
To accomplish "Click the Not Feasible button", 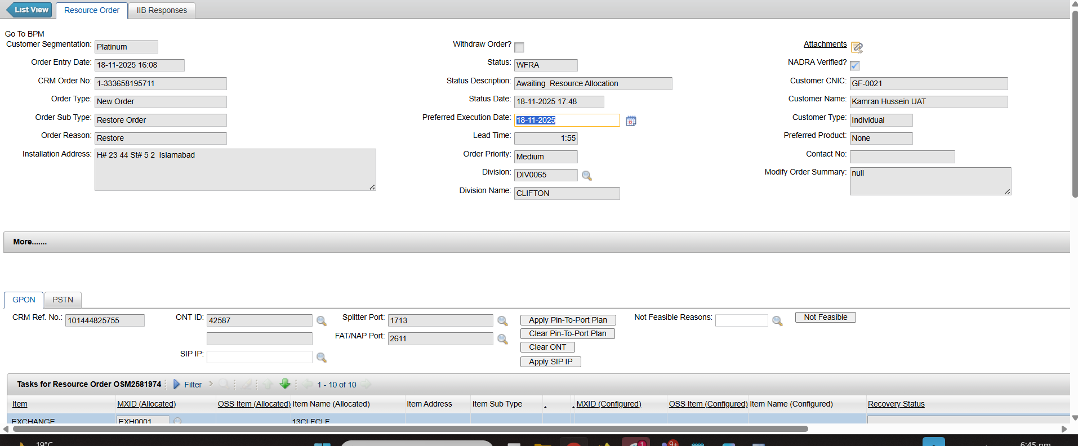I will (825, 317).
